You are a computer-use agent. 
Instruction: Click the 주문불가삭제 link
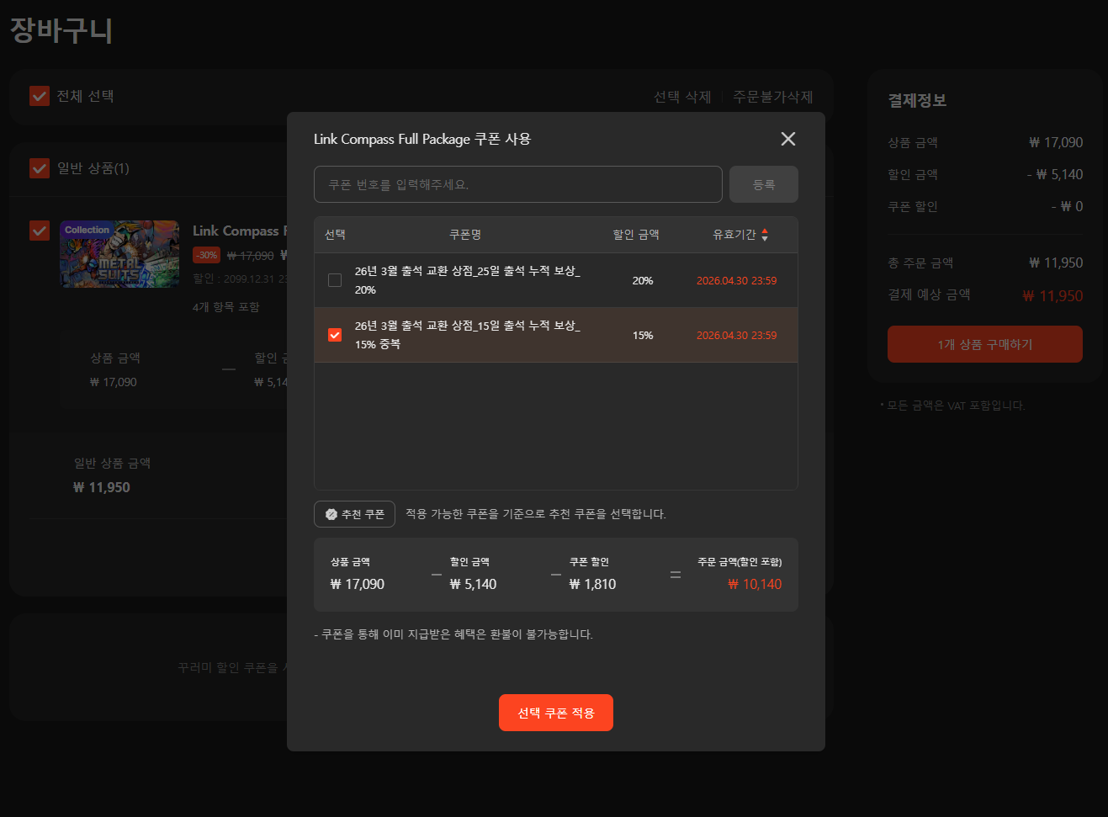click(x=772, y=97)
